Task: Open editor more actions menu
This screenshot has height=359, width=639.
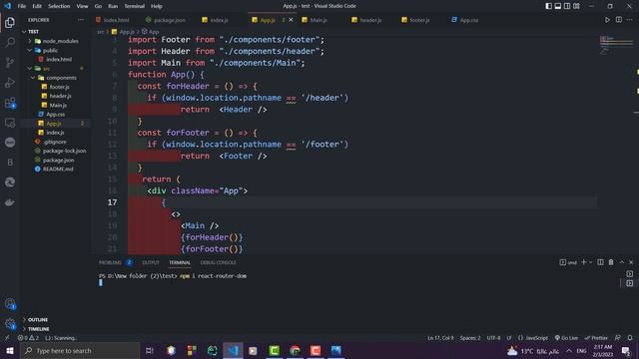Action: [x=630, y=20]
